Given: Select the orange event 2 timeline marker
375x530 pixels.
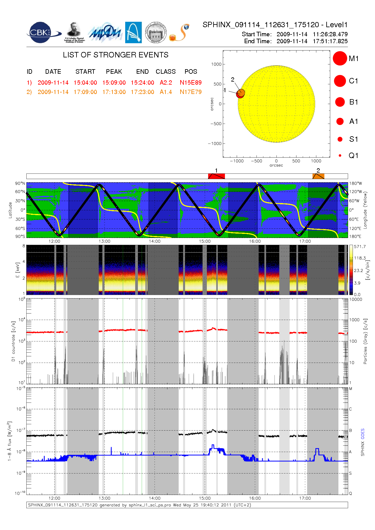Looking at the screenshot, I should point(318,176).
